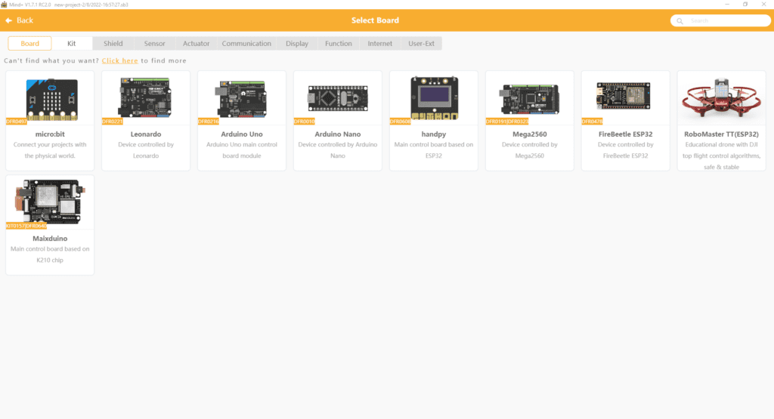This screenshot has width=774, height=419.
Task: Switch to the Function tab
Action: [338, 43]
